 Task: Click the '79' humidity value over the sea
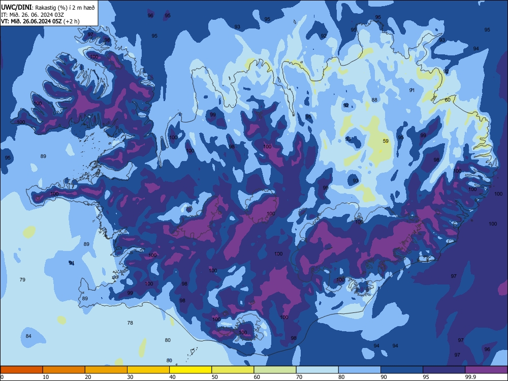coord(22,279)
